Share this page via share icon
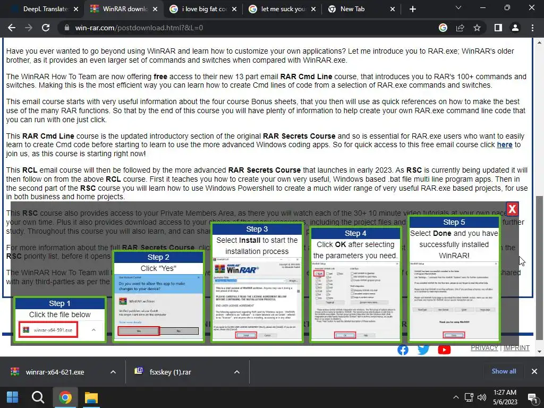The height and width of the screenshot is (408, 544). click(460, 28)
